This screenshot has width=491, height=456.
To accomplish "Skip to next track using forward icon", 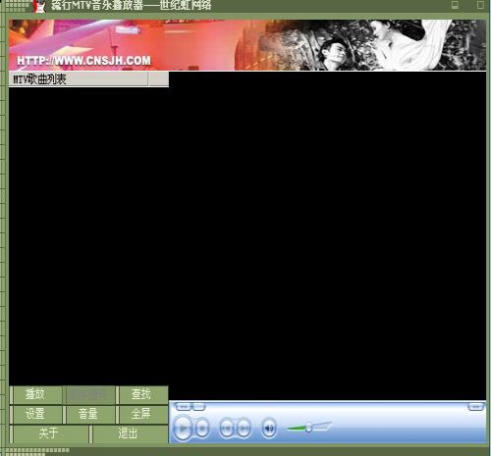I will click(x=244, y=428).
